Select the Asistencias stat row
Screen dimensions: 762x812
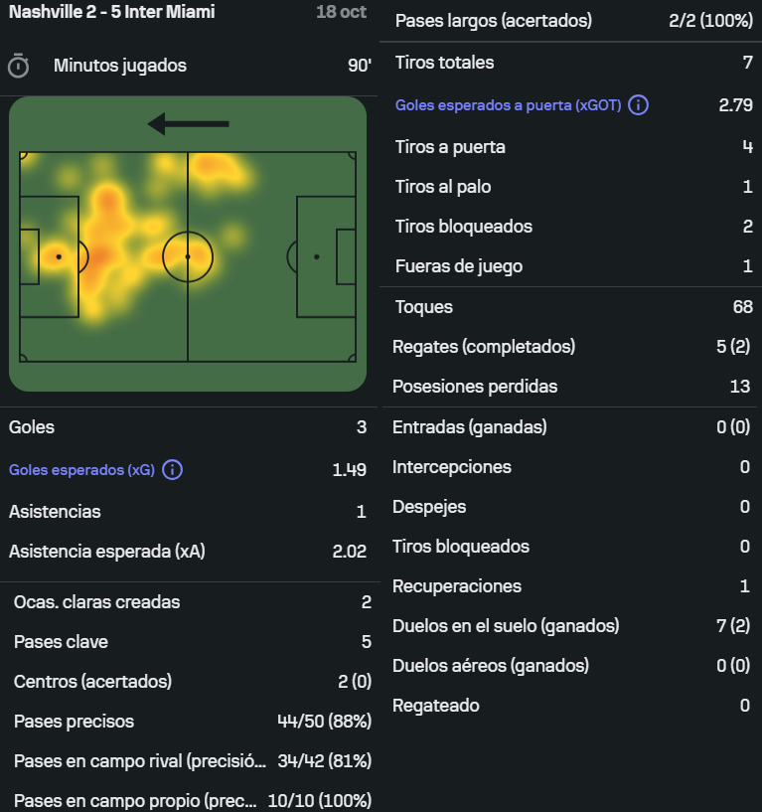188,512
